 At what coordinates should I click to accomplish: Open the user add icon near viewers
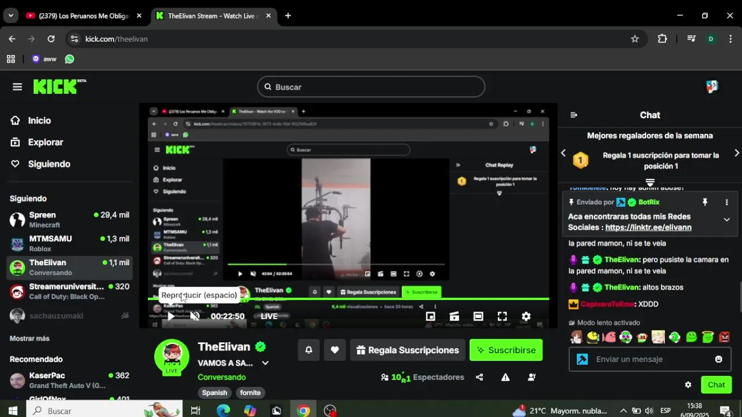tap(532, 377)
